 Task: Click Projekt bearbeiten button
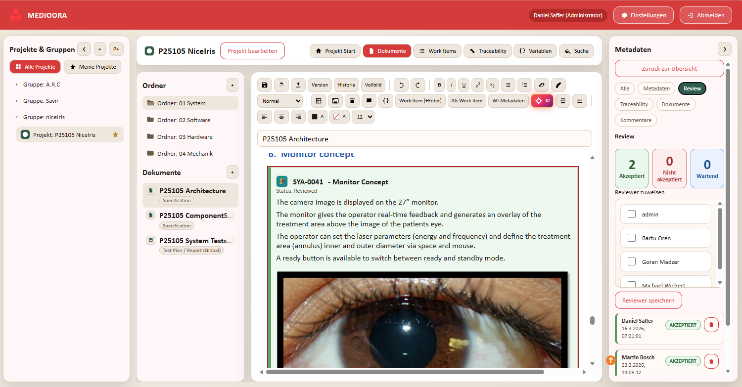[252, 51]
